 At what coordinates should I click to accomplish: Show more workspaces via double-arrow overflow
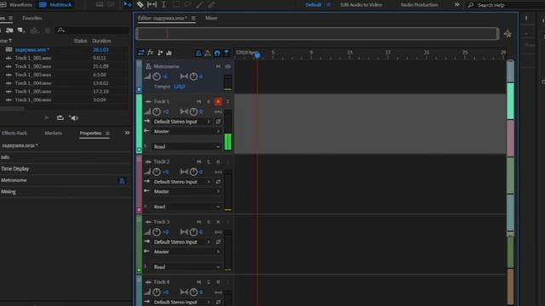(457, 4)
